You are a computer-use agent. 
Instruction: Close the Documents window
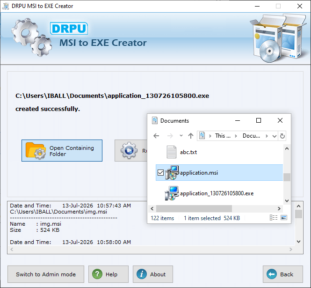coord(280,120)
